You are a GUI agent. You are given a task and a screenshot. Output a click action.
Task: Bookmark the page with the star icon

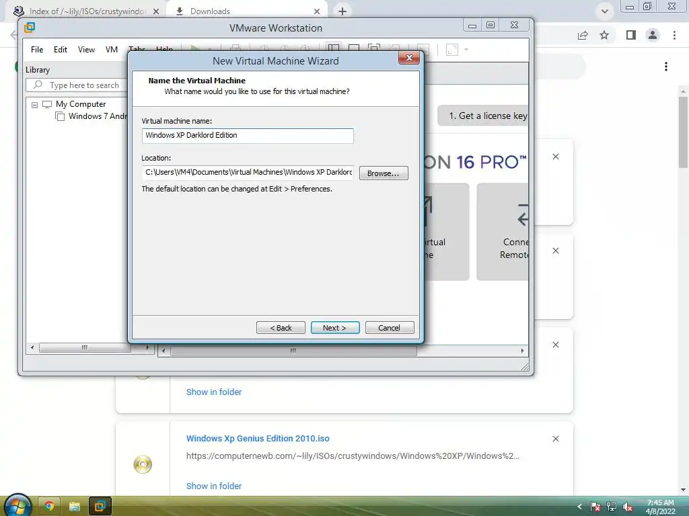coord(604,35)
